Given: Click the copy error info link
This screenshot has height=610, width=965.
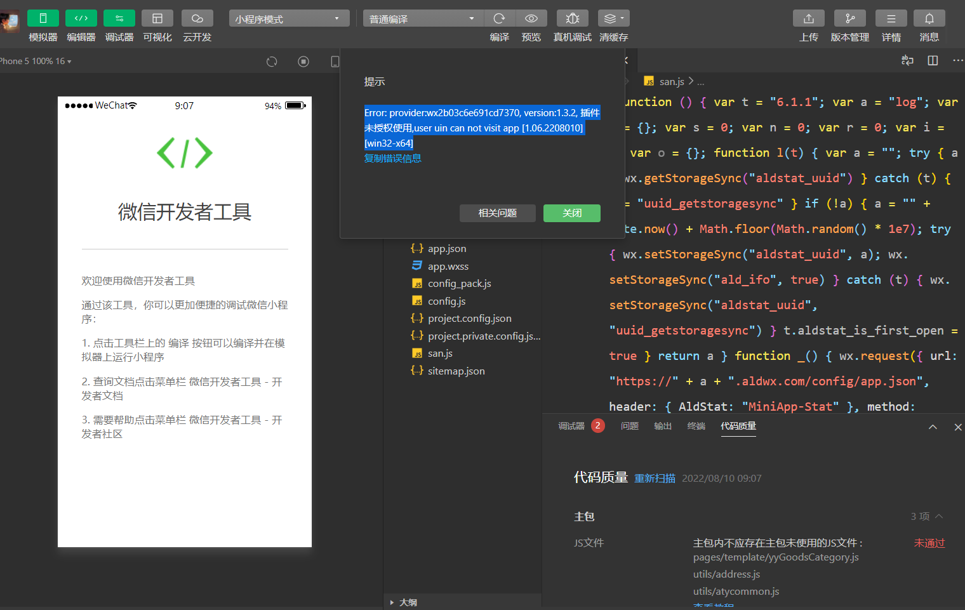Looking at the screenshot, I should click(x=392, y=159).
